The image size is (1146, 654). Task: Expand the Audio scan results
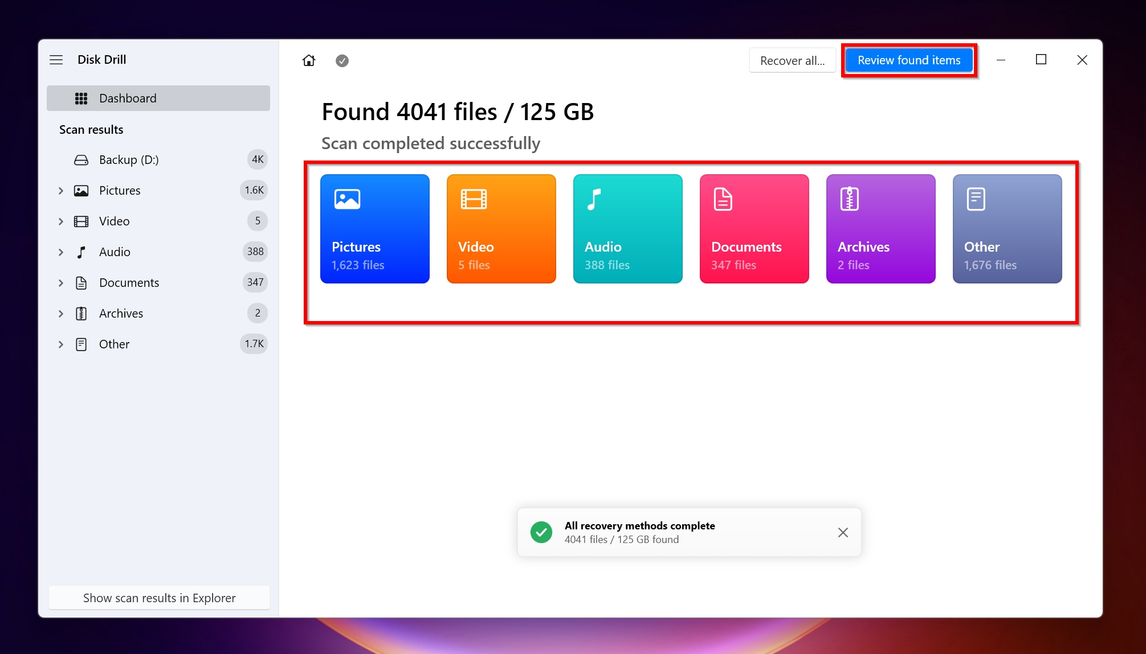coord(62,252)
